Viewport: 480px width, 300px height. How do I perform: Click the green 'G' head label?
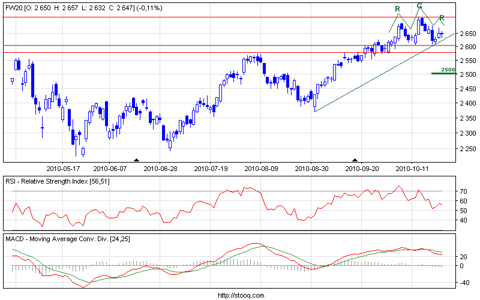pyautogui.click(x=419, y=6)
